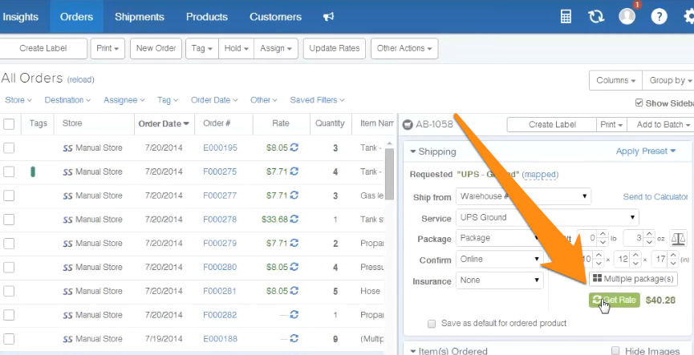Open the Ship from warehouse dropdown

pyautogui.click(x=524, y=196)
